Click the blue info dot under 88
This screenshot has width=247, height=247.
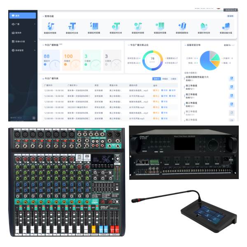coord(45,64)
